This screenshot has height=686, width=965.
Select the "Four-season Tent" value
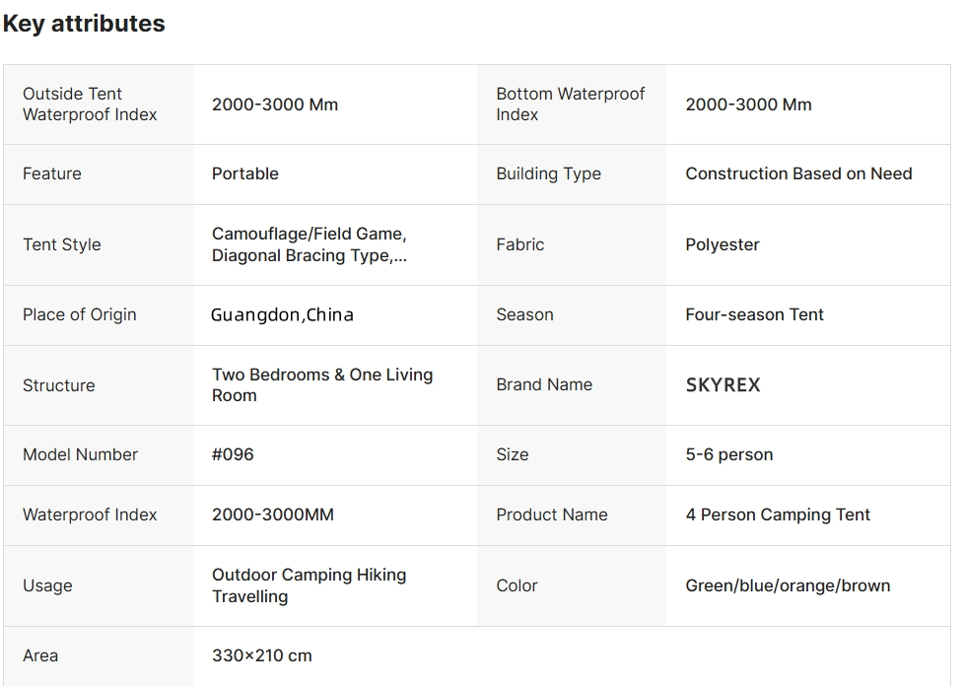click(x=754, y=314)
